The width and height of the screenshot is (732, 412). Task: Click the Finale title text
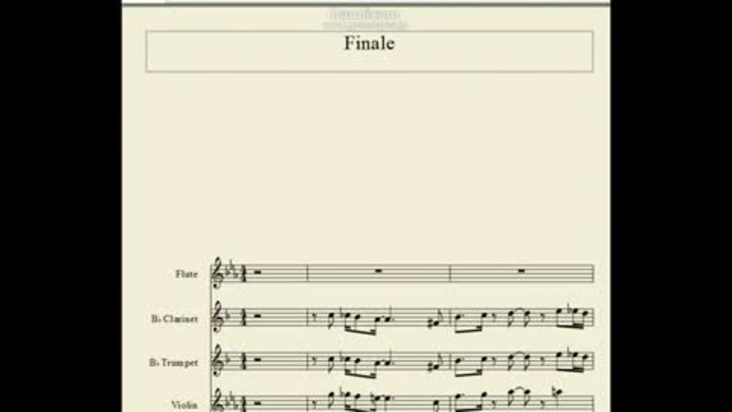(369, 43)
